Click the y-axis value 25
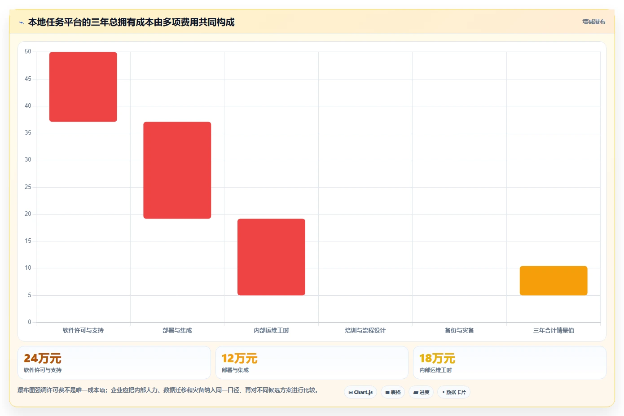This screenshot has width=624, height=416. (x=28, y=187)
